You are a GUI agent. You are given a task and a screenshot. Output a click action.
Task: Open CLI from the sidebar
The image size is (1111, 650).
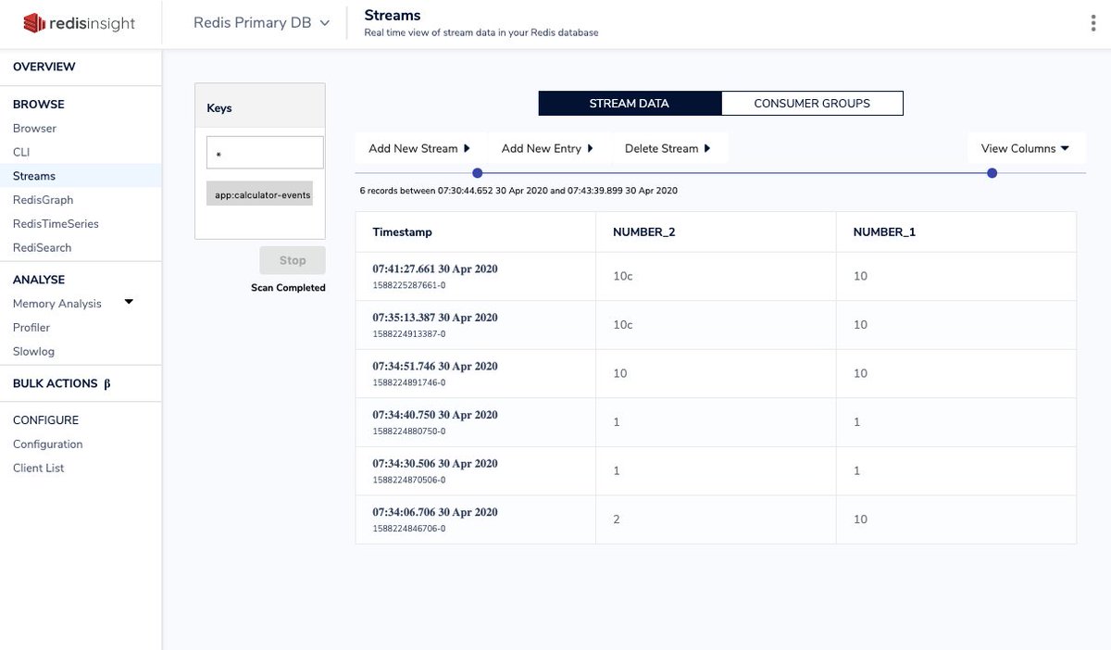coord(21,152)
